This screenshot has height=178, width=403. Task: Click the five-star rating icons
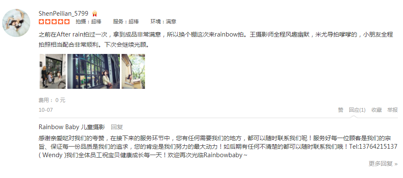pos(54,22)
